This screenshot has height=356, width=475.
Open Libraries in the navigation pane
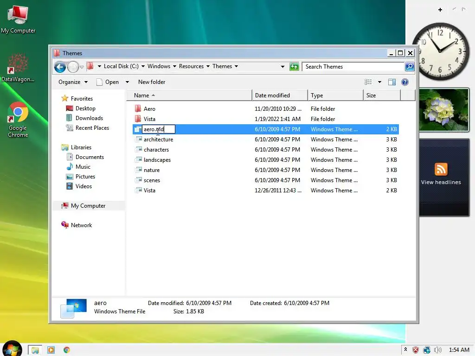pyautogui.click(x=77, y=147)
